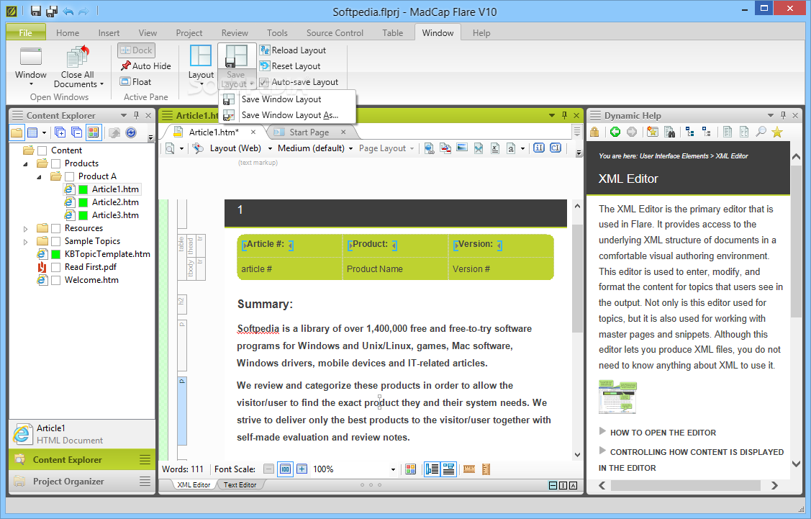Check the Read First.pdf checkbox
The image size is (811, 519).
56,267
